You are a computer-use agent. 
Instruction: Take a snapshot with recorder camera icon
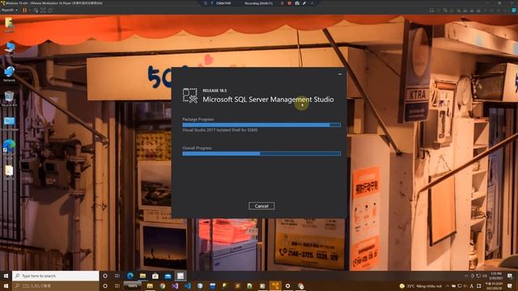297,3
